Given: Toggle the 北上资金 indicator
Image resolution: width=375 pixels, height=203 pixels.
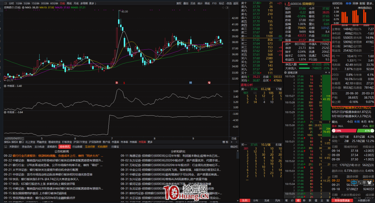Looking at the screenshot, I should [30, 142].
